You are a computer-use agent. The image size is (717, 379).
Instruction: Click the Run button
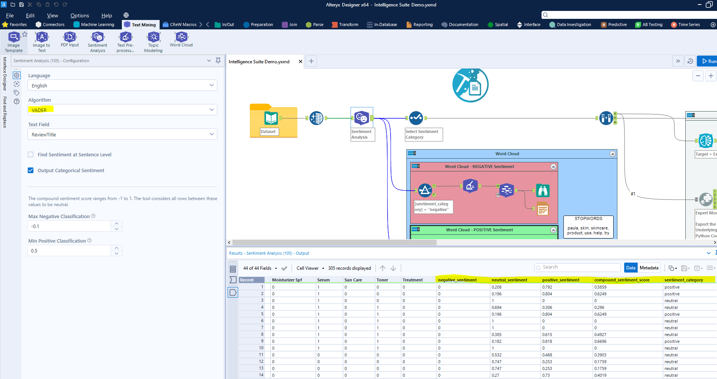tap(708, 61)
